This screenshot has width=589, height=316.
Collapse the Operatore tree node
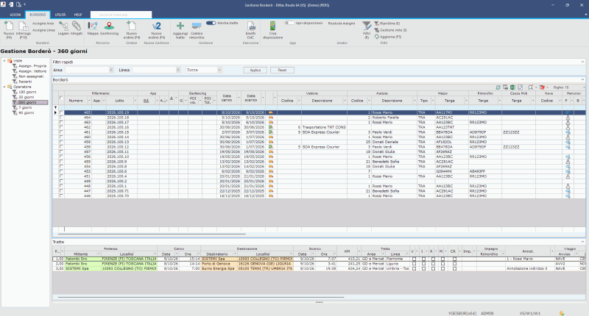4,87
